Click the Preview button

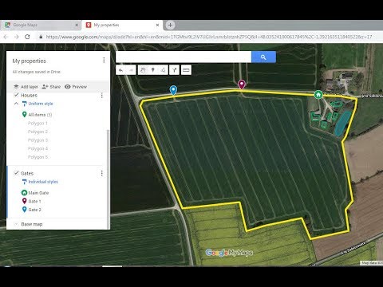76,87
